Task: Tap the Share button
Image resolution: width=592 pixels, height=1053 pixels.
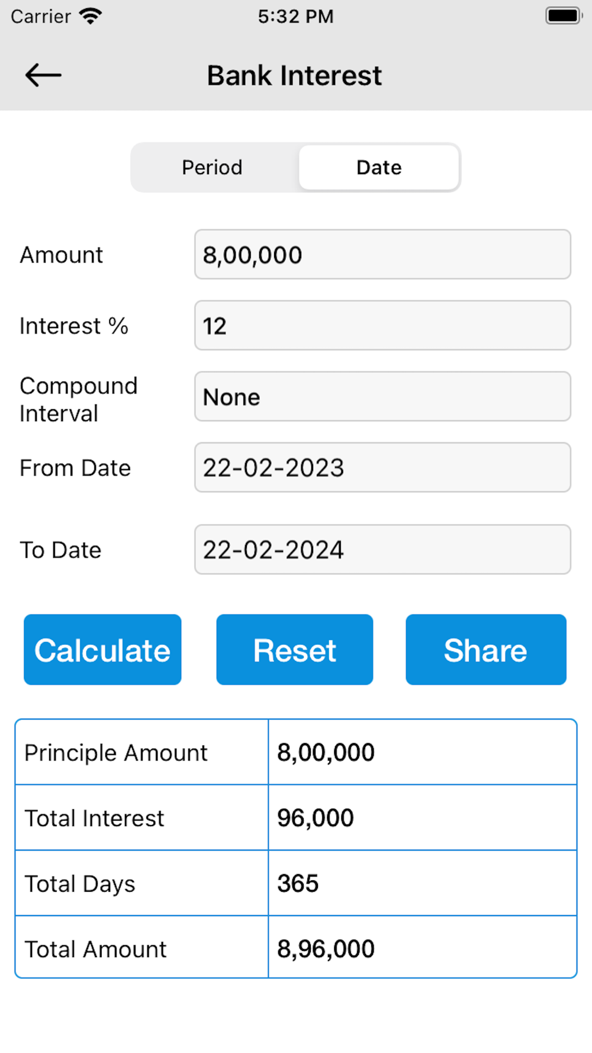Action: point(486,650)
